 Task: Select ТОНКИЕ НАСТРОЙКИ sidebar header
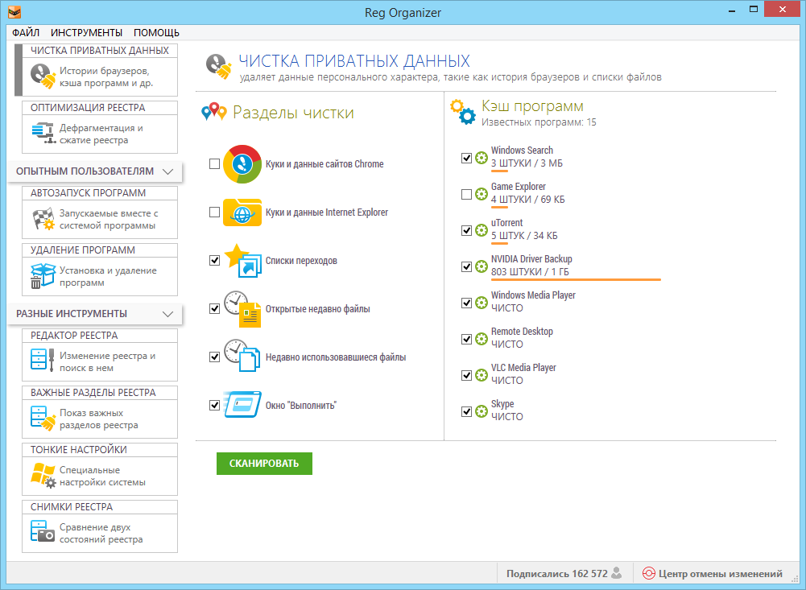pos(100,449)
